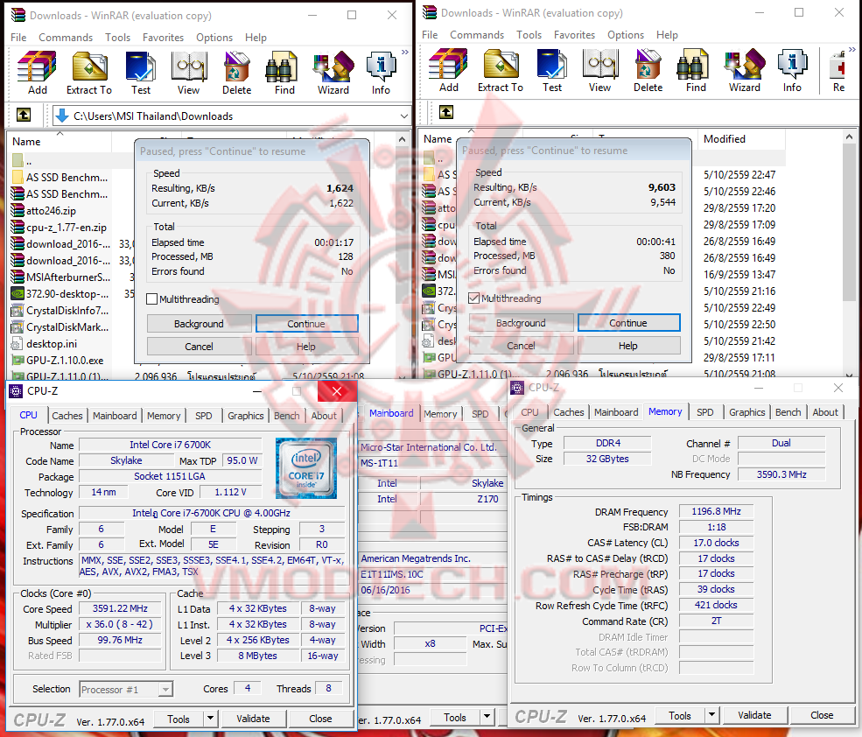Click Delete icon in left WinRAR toolbar
Image resolution: width=862 pixels, height=737 pixels.
237,67
